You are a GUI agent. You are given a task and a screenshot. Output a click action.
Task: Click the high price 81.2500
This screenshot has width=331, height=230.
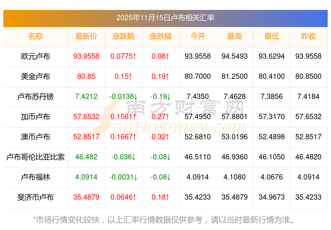point(235,76)
